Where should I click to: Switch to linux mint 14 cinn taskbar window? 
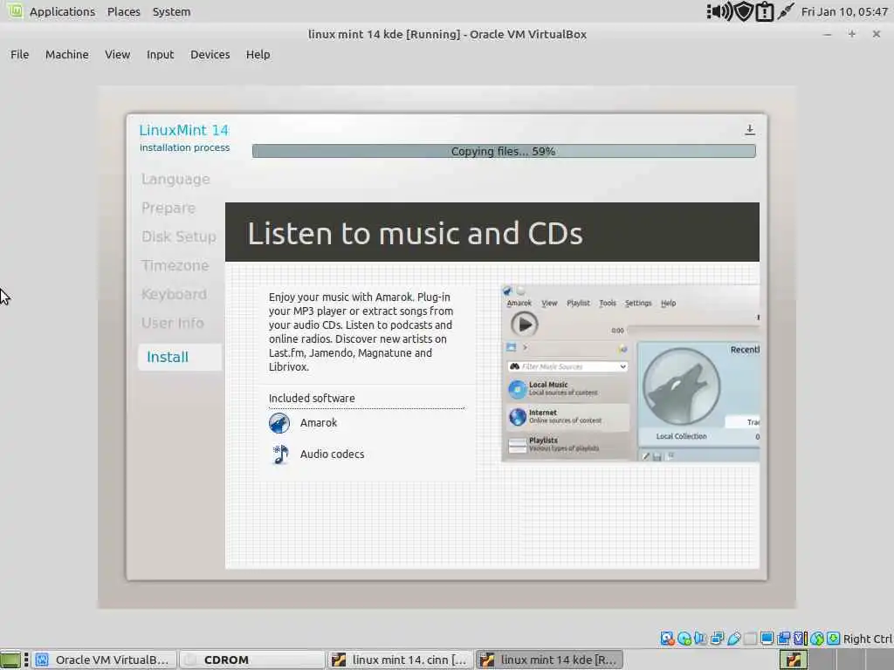[400, 660]
